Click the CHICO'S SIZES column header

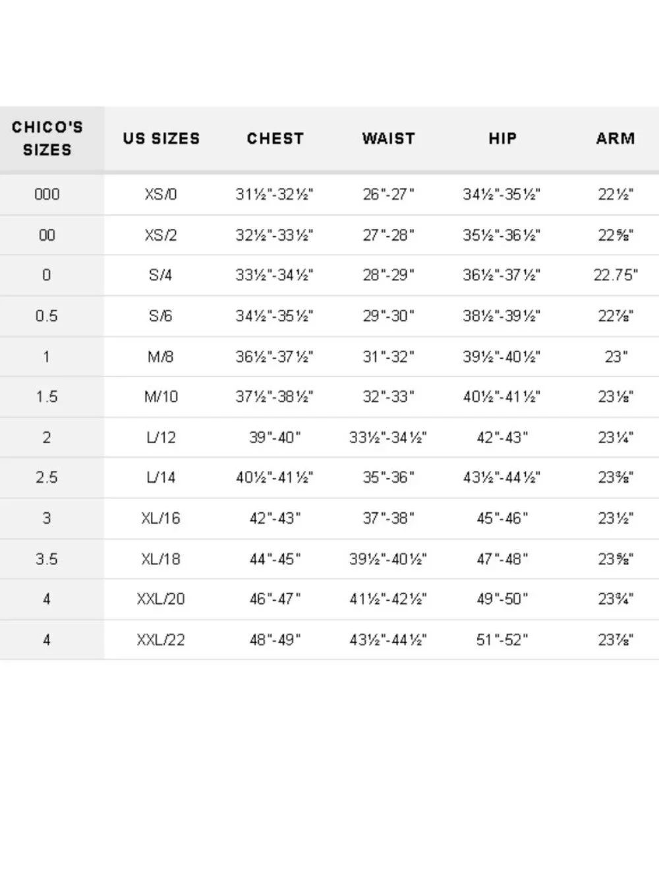(x=47, y=138)
